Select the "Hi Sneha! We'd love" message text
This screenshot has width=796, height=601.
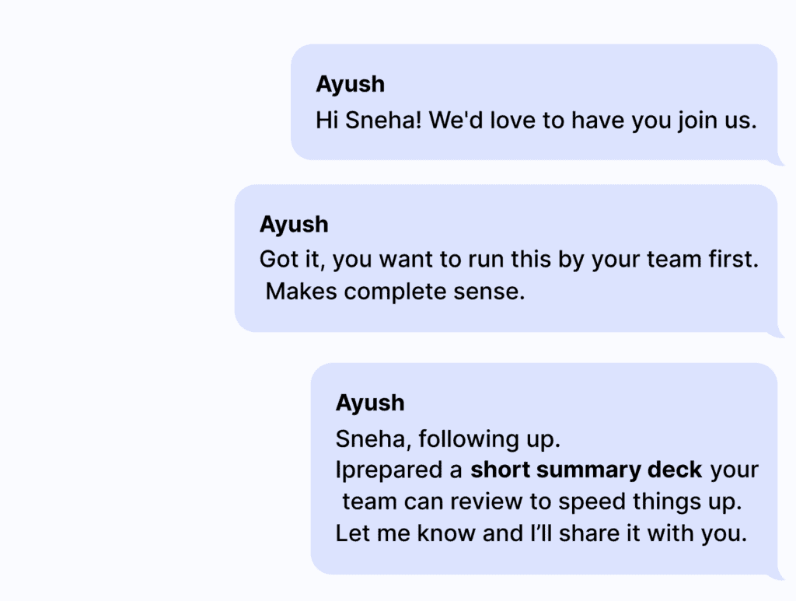[x=536, y=121]
